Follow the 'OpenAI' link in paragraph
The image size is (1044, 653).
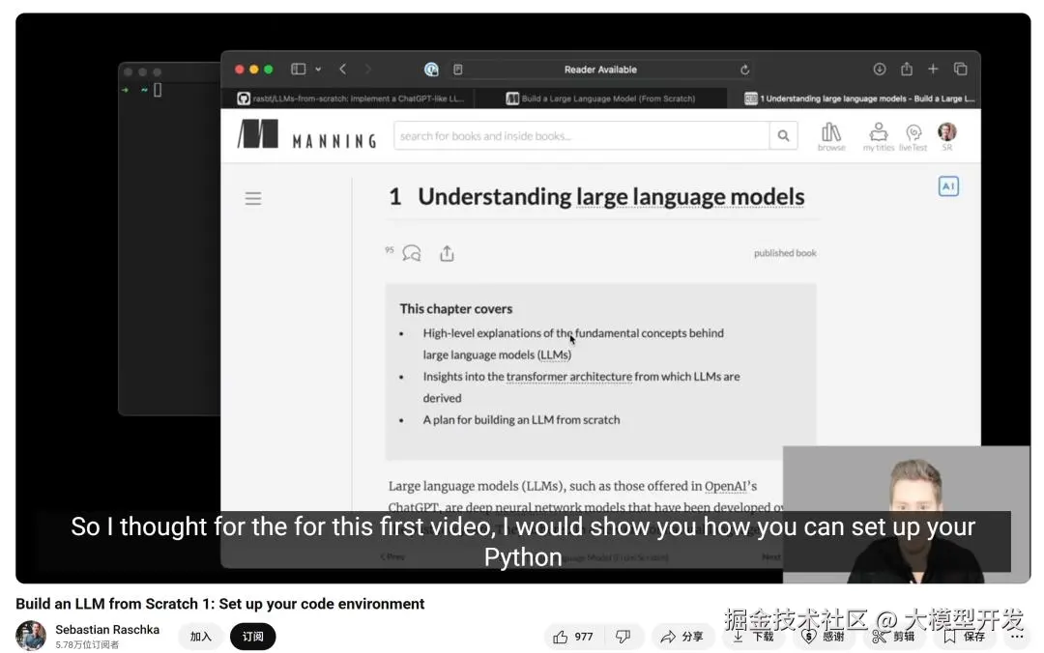tap(724, 486)
